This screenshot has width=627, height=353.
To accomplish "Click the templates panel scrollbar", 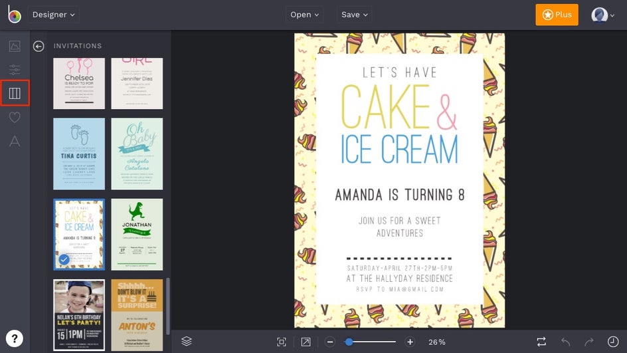I will tap(168, 306).
